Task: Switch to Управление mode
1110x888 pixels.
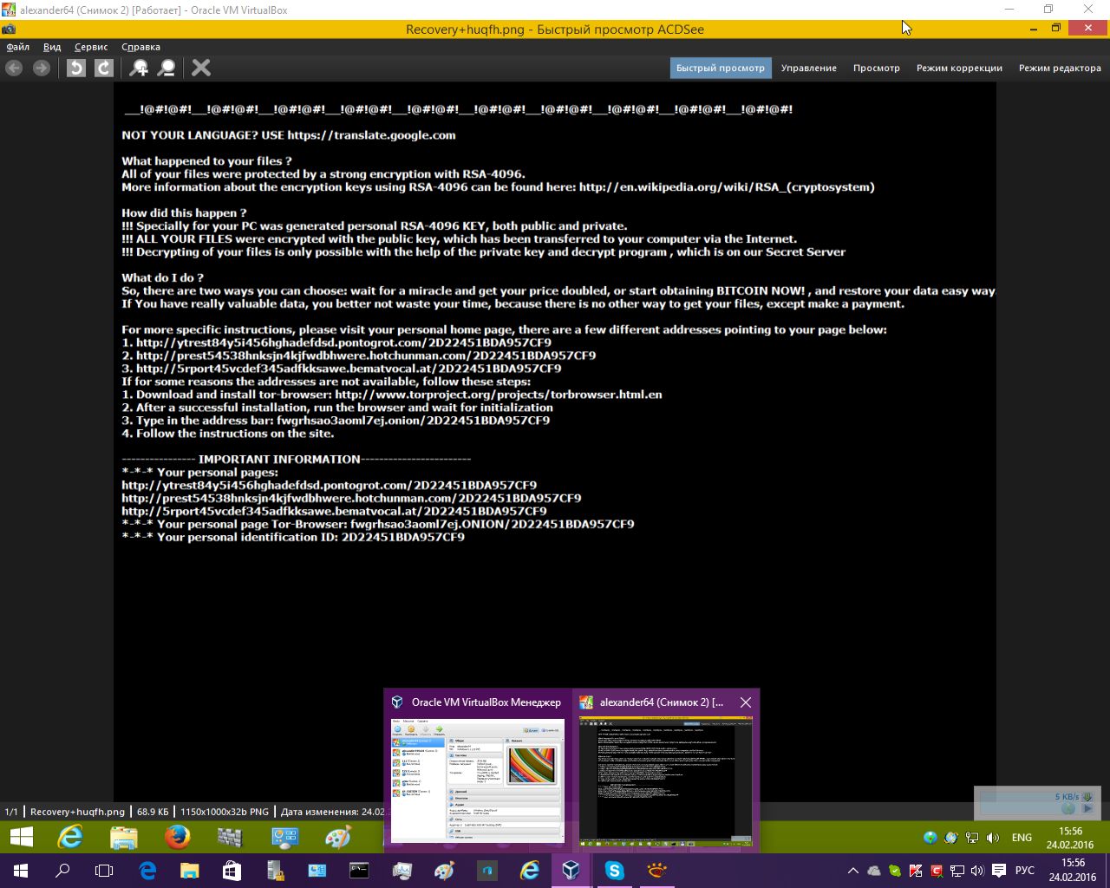Action: [x=809, y=68]
